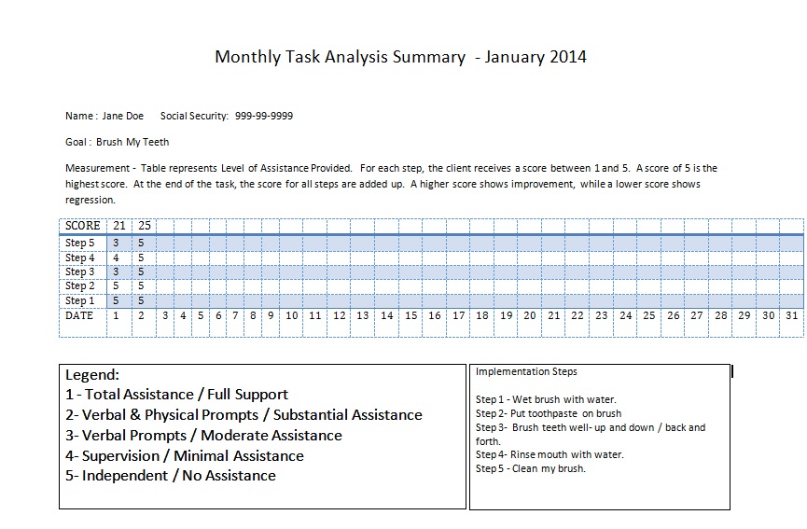Click the Legend heading
The width and height of the screenshot is (807, 529).
click(x=92, y=375)
